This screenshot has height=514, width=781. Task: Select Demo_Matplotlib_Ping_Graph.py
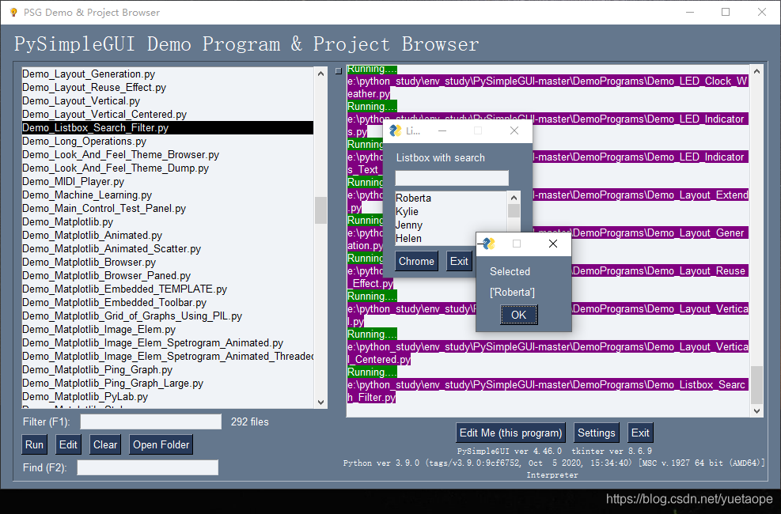168,370
